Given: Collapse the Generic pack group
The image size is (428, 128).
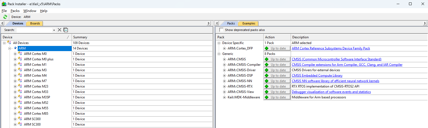Looking at the screenshot, I should [x=219, y=54].
